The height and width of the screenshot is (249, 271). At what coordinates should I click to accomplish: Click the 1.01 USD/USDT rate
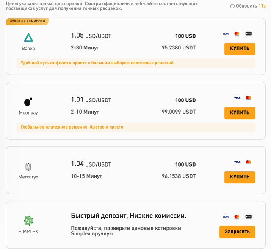tap(91, 100)
